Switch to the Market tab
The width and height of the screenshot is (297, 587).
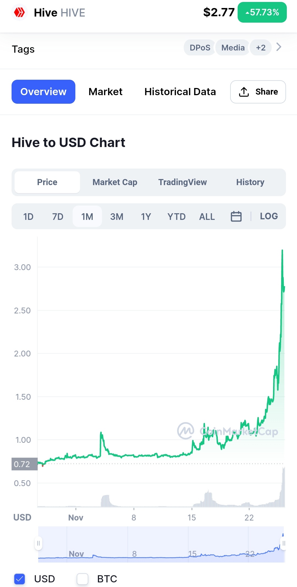click(x=106, y=92)
